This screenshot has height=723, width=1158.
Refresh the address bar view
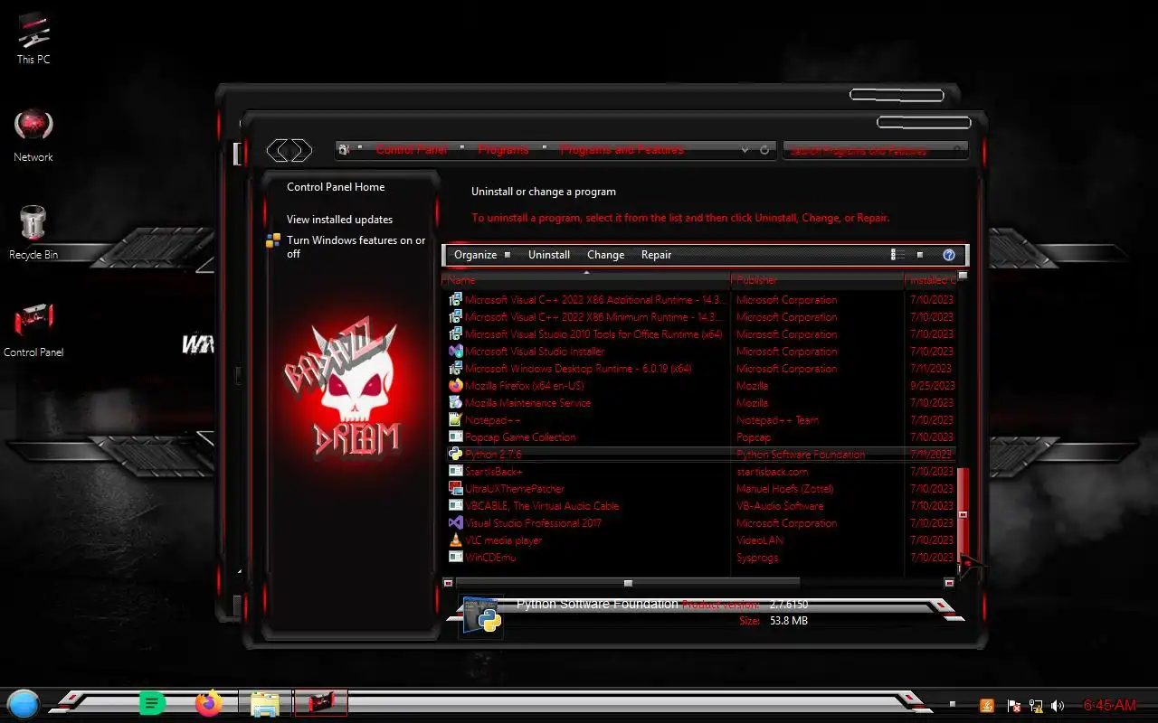(764, 150)
